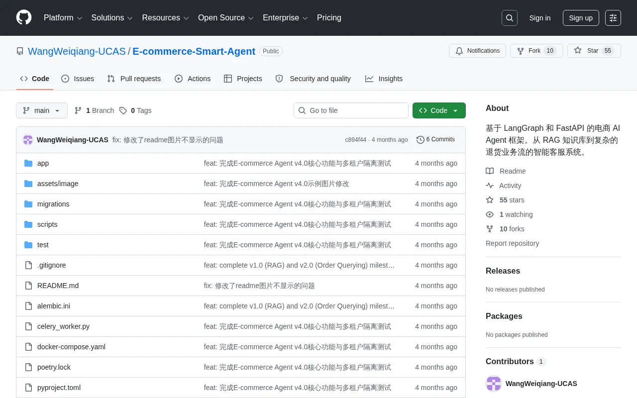Click the Sign up button
This screenshot has width=637, height=398.
581,18
